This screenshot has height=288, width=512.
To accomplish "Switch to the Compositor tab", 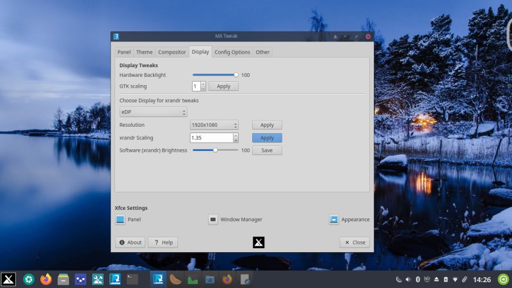I will (x=172, y=52).
